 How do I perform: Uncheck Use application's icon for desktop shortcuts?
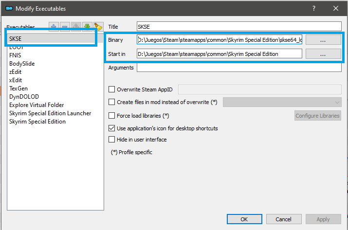coord(111,128)
